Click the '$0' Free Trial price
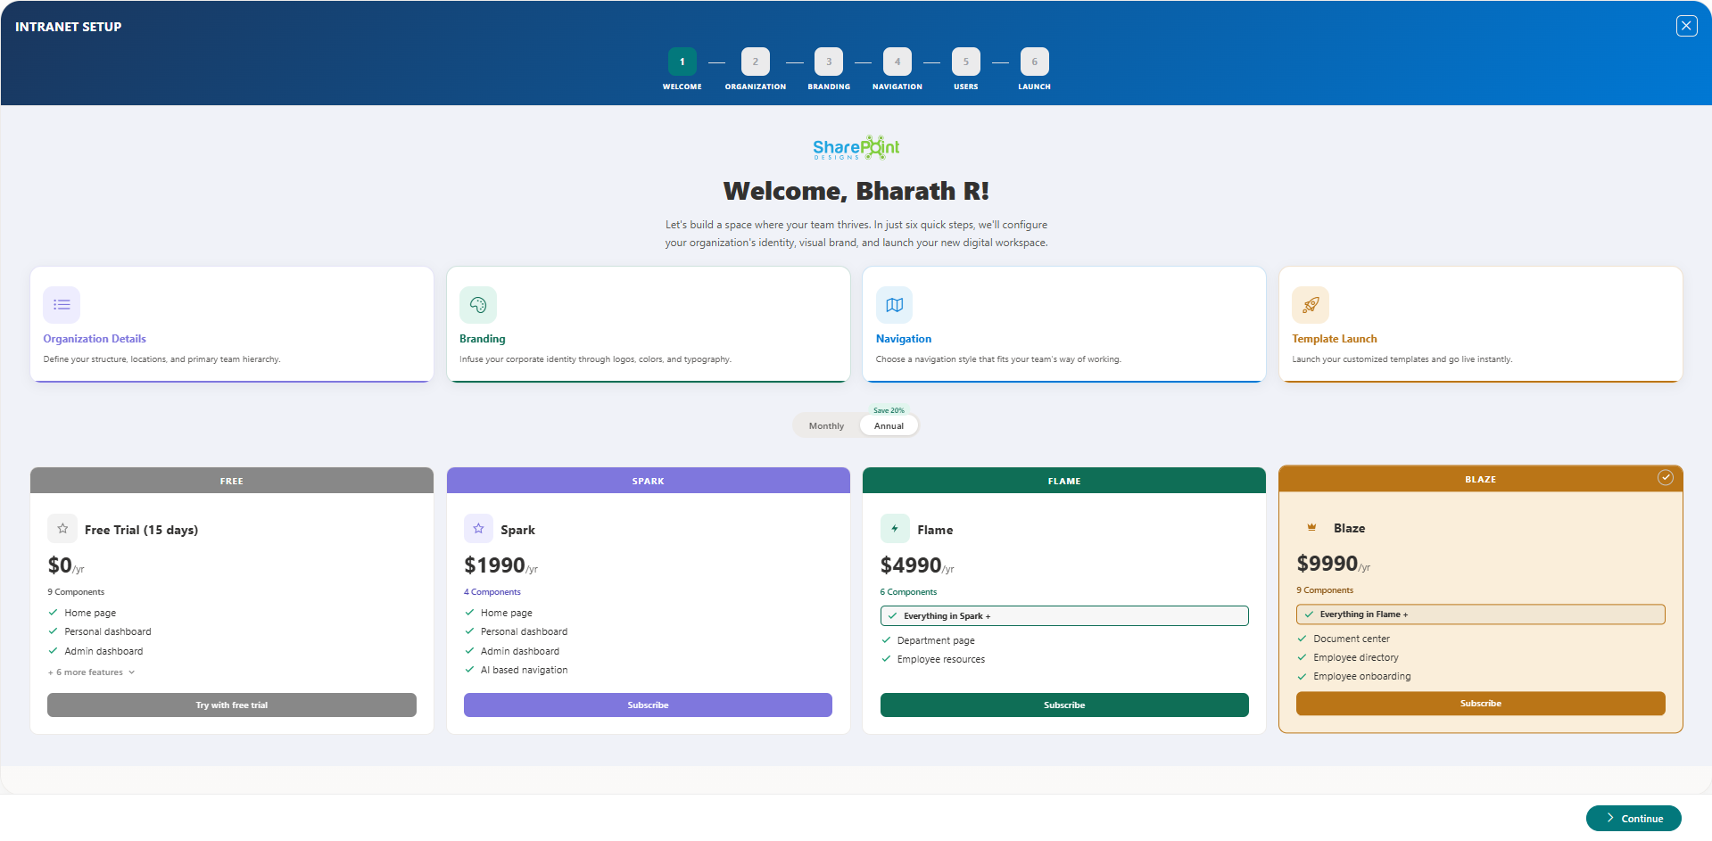Screen dimensions: 1712x841 (x=60, y=565)
